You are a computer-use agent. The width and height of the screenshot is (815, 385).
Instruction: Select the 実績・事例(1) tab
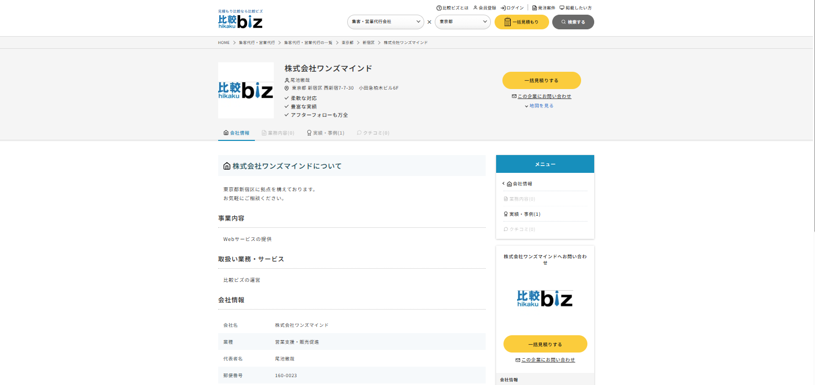[326, 133]
